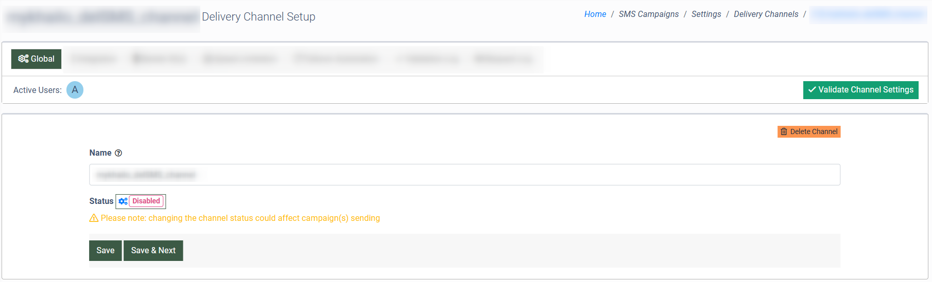Image resolution: width=932 pixels, height=282 pixels.
Task: Click the Name help question-mark icon
Action: pos(118,153)
